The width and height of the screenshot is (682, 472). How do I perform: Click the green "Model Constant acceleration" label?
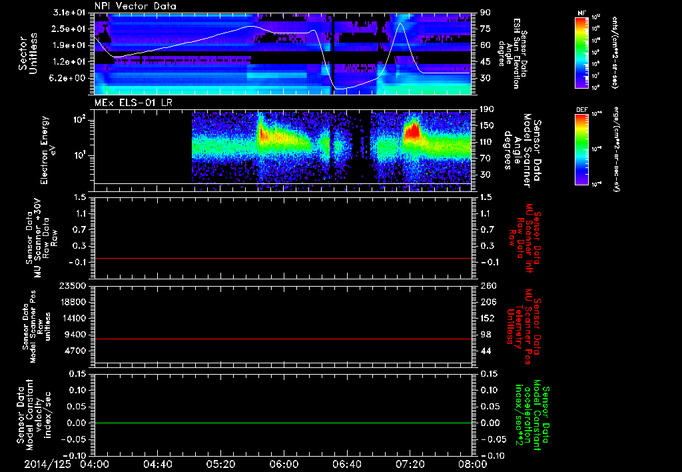click(532, 415)
